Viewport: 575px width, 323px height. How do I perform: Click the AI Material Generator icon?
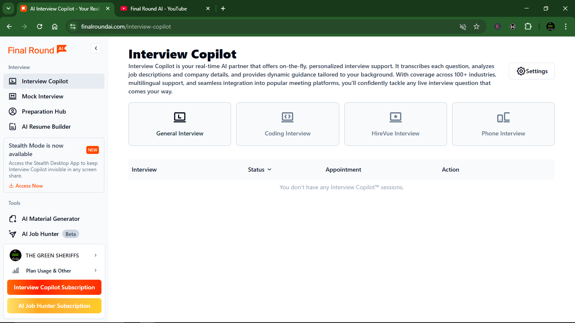(x=13, y=219)
